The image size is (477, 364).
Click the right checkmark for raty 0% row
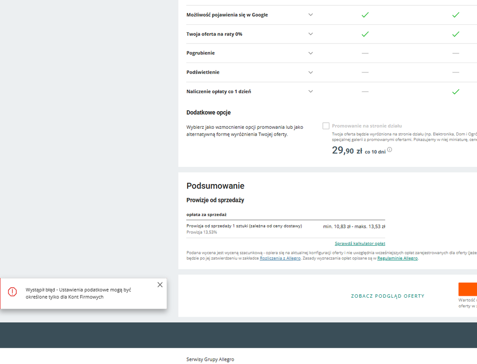click(x=456, y=34)
